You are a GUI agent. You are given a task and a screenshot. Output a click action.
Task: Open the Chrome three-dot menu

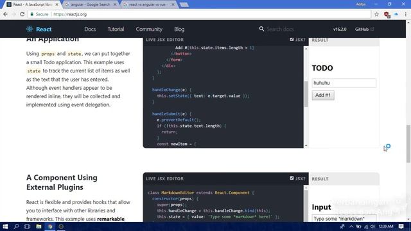405,14
